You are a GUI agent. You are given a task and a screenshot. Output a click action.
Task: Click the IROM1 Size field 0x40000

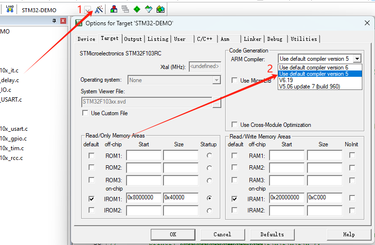click(x=181, y=198)
